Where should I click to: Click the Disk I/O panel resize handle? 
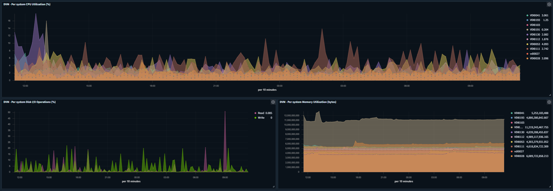[273, 186]
